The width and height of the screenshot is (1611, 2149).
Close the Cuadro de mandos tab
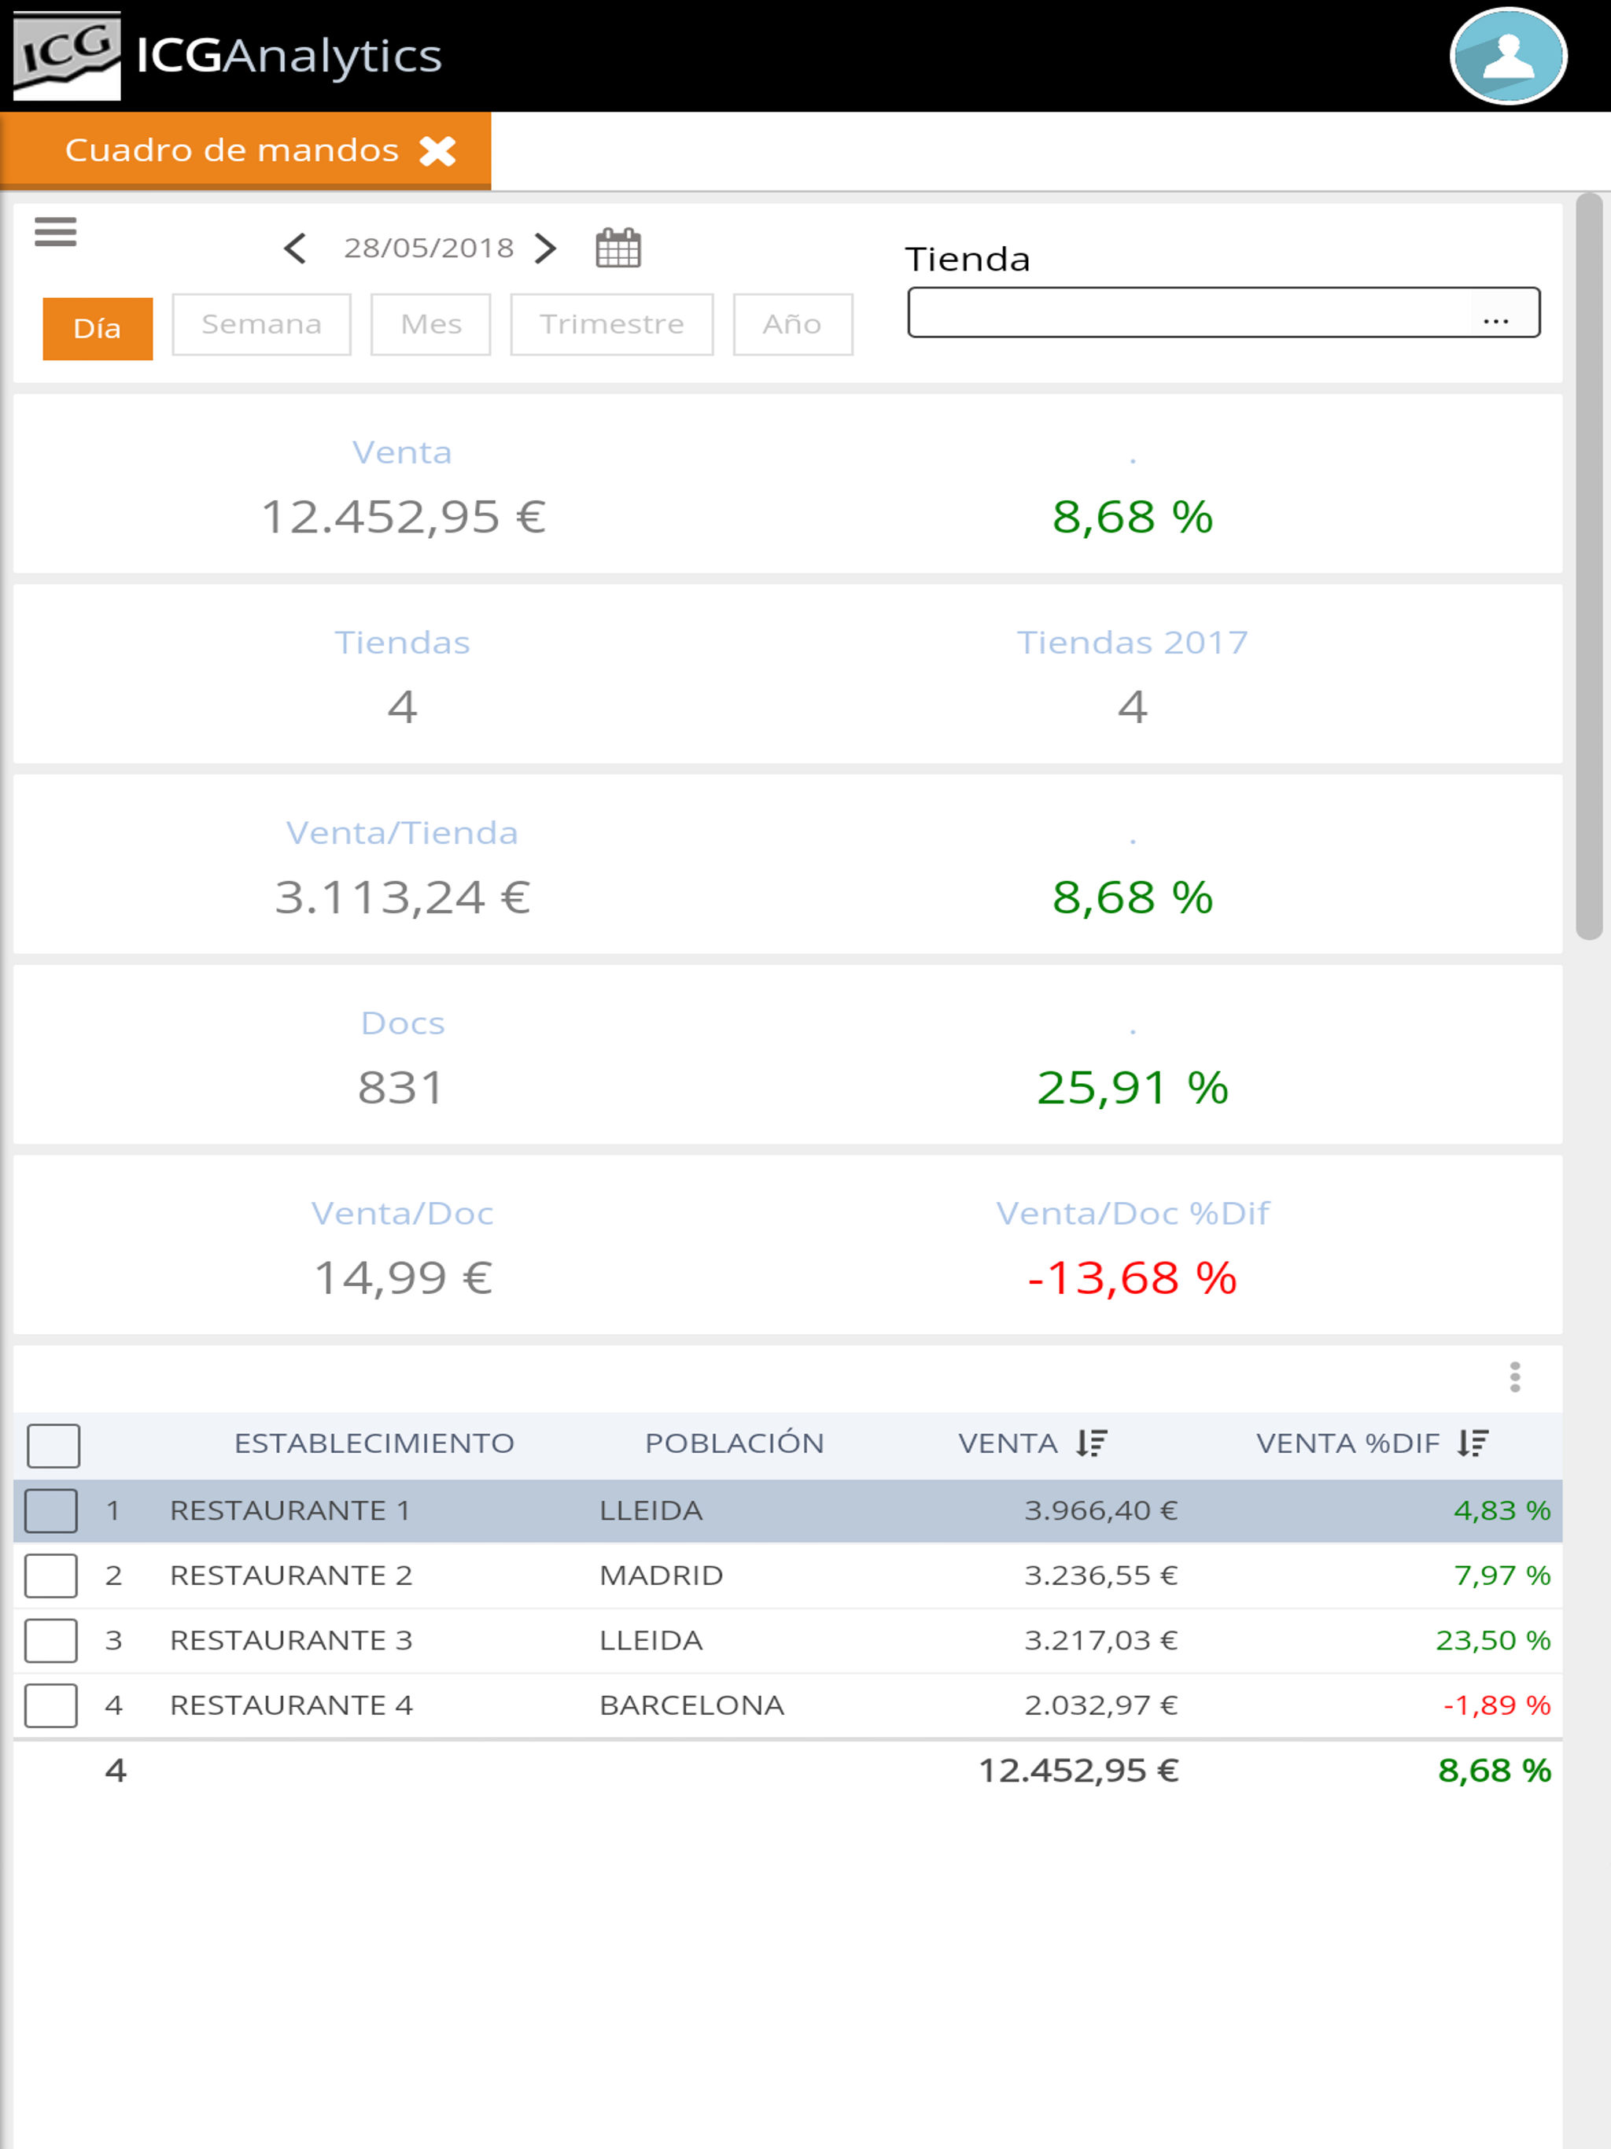(437, 150)
